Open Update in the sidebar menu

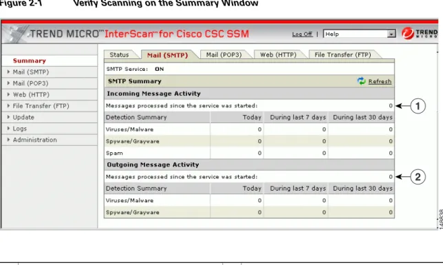[23, 118]
